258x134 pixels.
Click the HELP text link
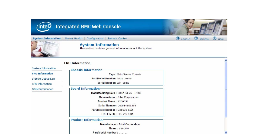tap(221, 39)
